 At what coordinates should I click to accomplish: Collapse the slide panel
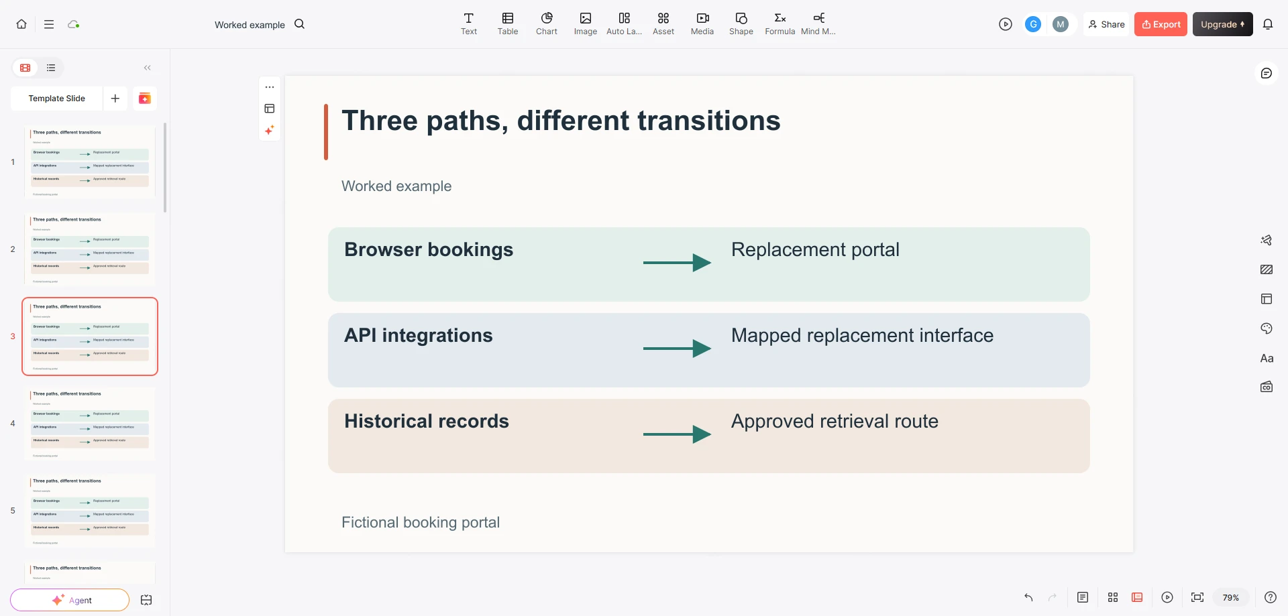click(148, 68)
